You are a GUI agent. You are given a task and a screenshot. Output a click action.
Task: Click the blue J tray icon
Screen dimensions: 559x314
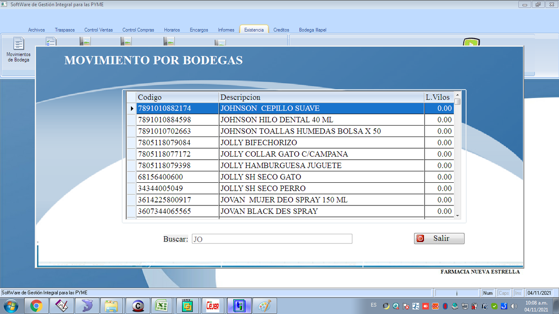point(504,306)
